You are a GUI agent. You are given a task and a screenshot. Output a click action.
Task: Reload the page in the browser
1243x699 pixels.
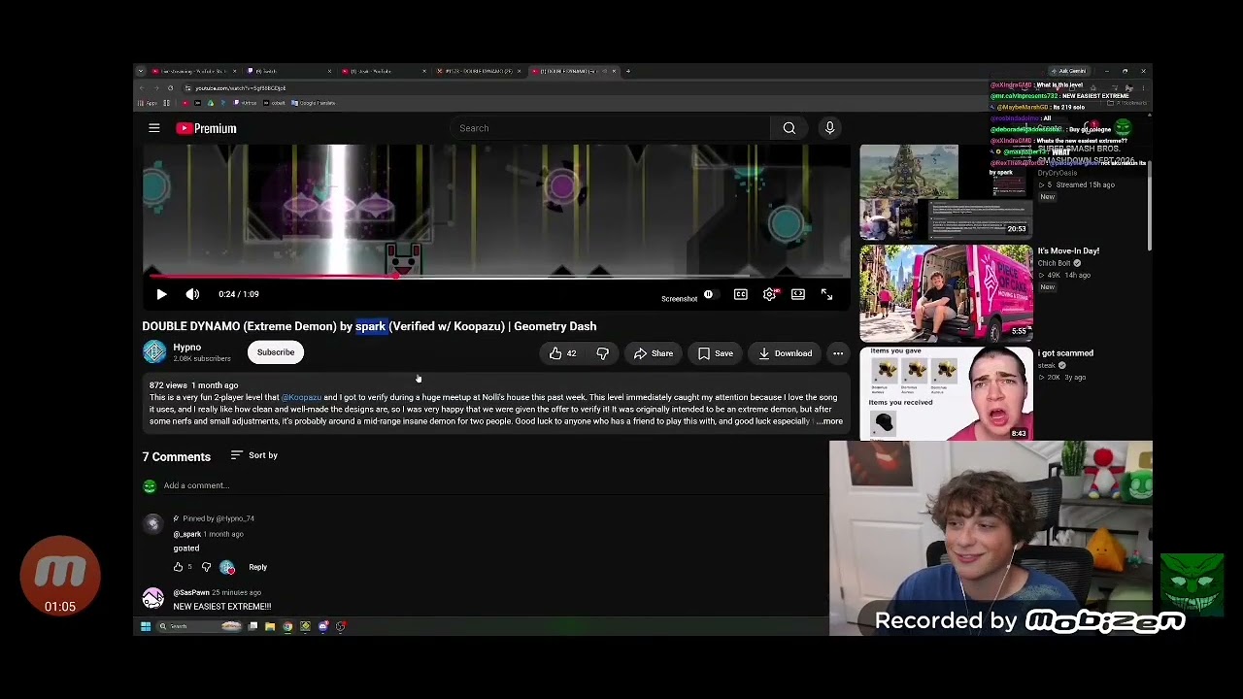tap(171, 88)
